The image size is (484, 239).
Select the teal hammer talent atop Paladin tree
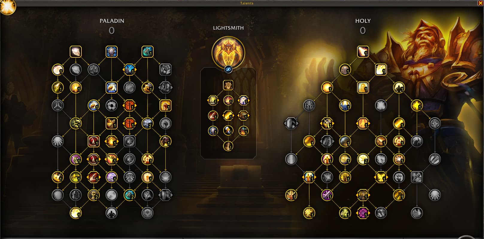[x=148, y=52]
